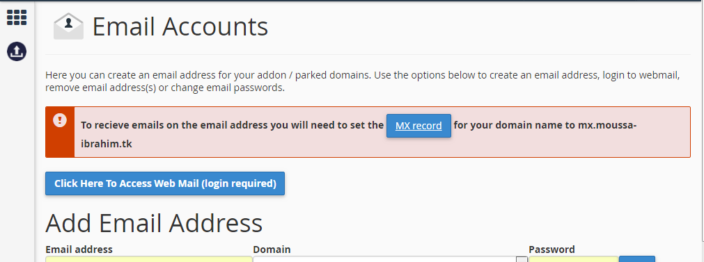Focus the Password input field
Image resolution: width=704 pixels, height=262 pixels.
pos(573,259)
